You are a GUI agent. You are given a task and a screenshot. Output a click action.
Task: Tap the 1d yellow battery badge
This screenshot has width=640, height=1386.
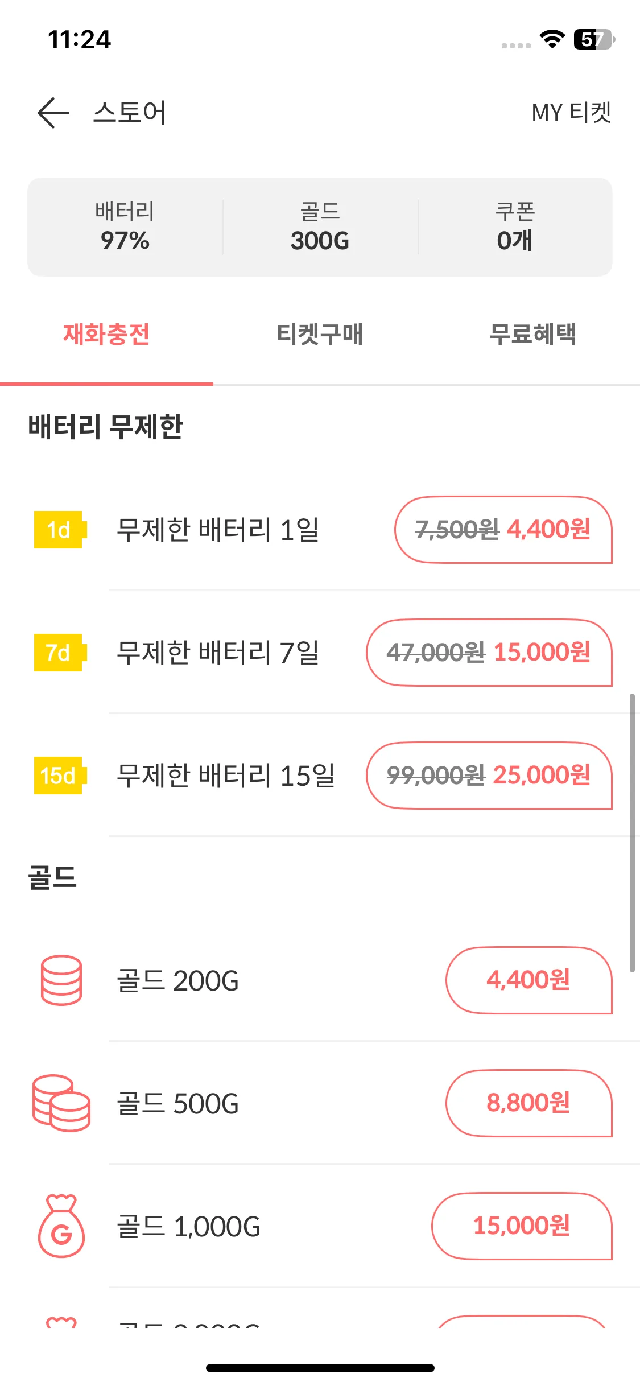[x=60, y=530]
